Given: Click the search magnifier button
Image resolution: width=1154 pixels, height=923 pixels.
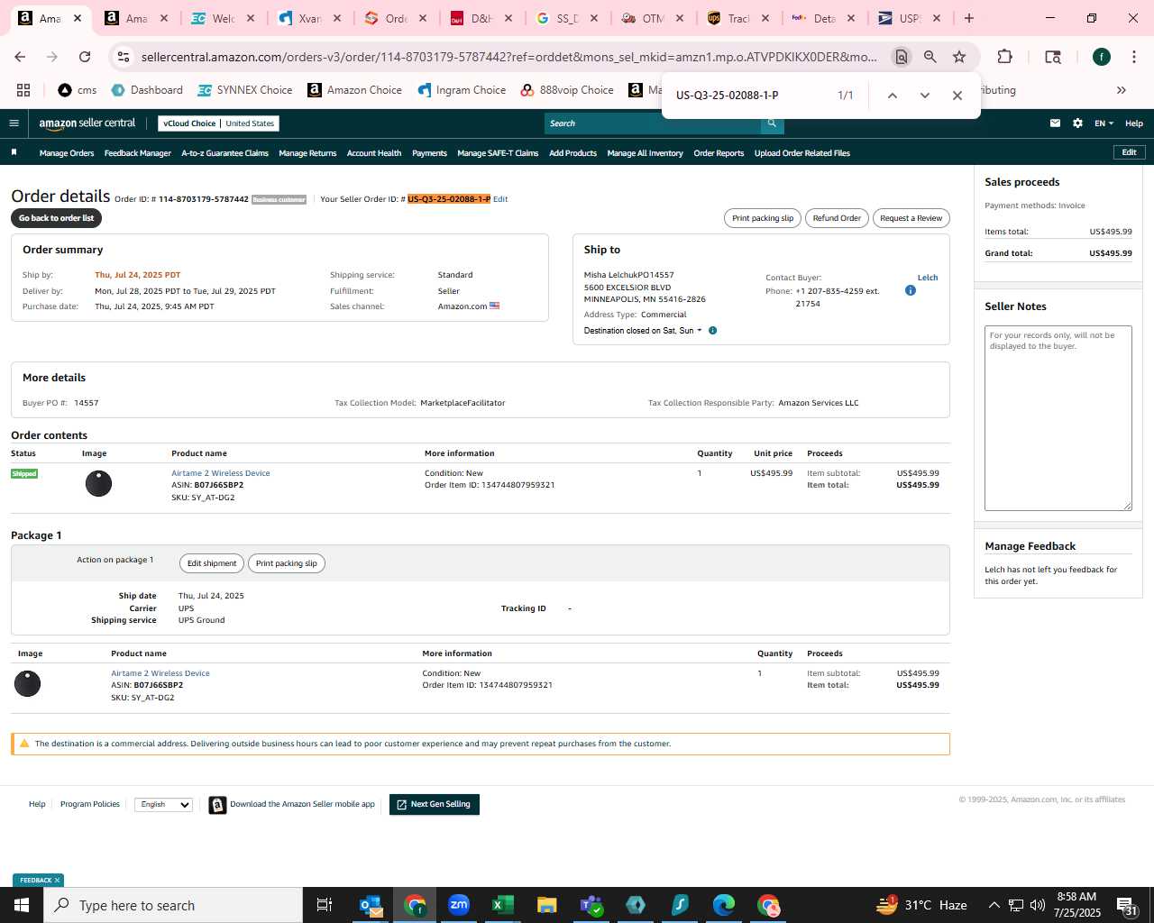Looking at the screenshot, I should (772, 123).
